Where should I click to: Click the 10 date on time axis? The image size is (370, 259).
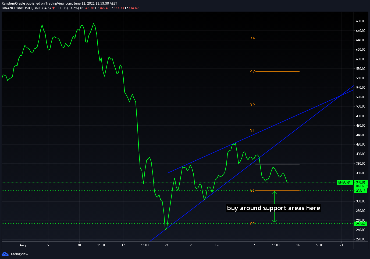79,245
